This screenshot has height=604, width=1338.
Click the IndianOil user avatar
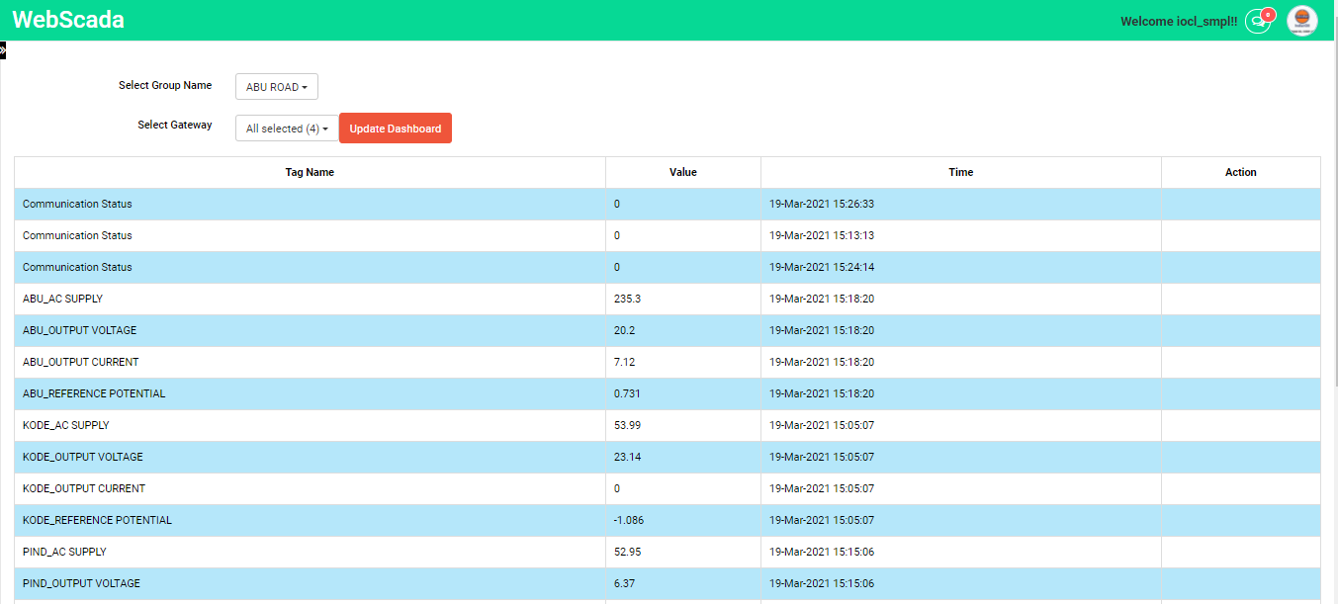click(1301, 21)
